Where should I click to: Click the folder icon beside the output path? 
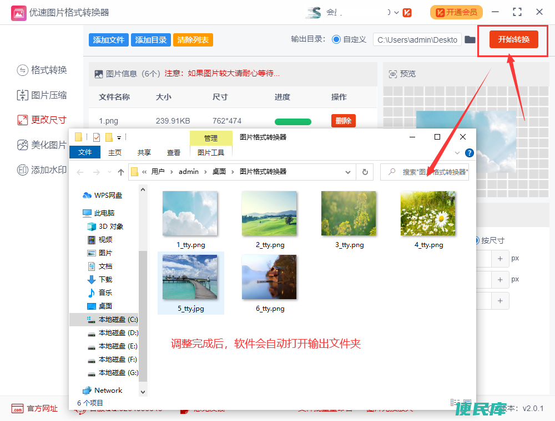470,39
